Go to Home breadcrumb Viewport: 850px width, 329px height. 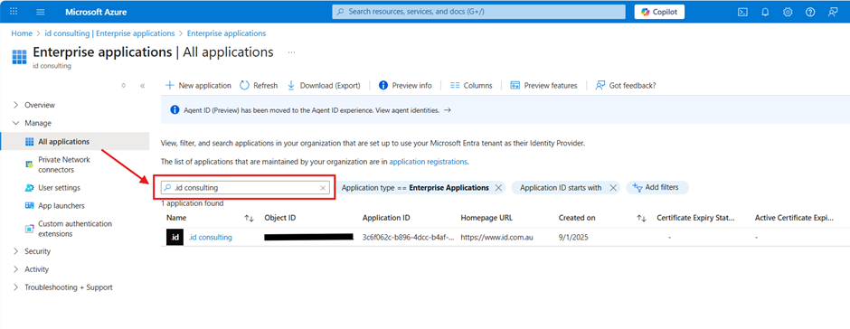[22, 33]
